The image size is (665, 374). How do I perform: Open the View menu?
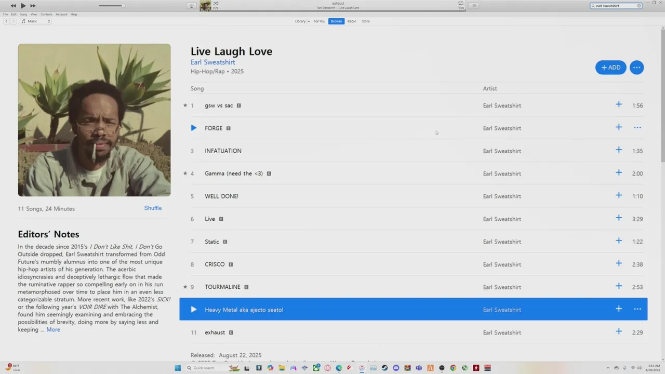click(x=34, y=14)
